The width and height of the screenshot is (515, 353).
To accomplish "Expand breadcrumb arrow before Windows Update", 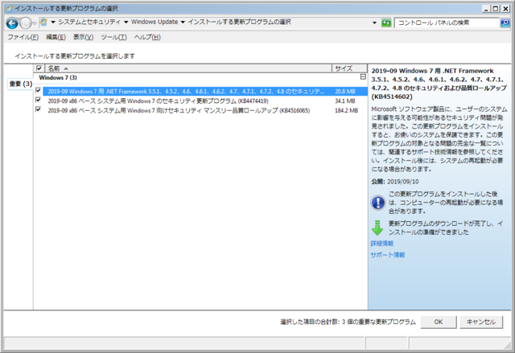I will pos(126,23).
